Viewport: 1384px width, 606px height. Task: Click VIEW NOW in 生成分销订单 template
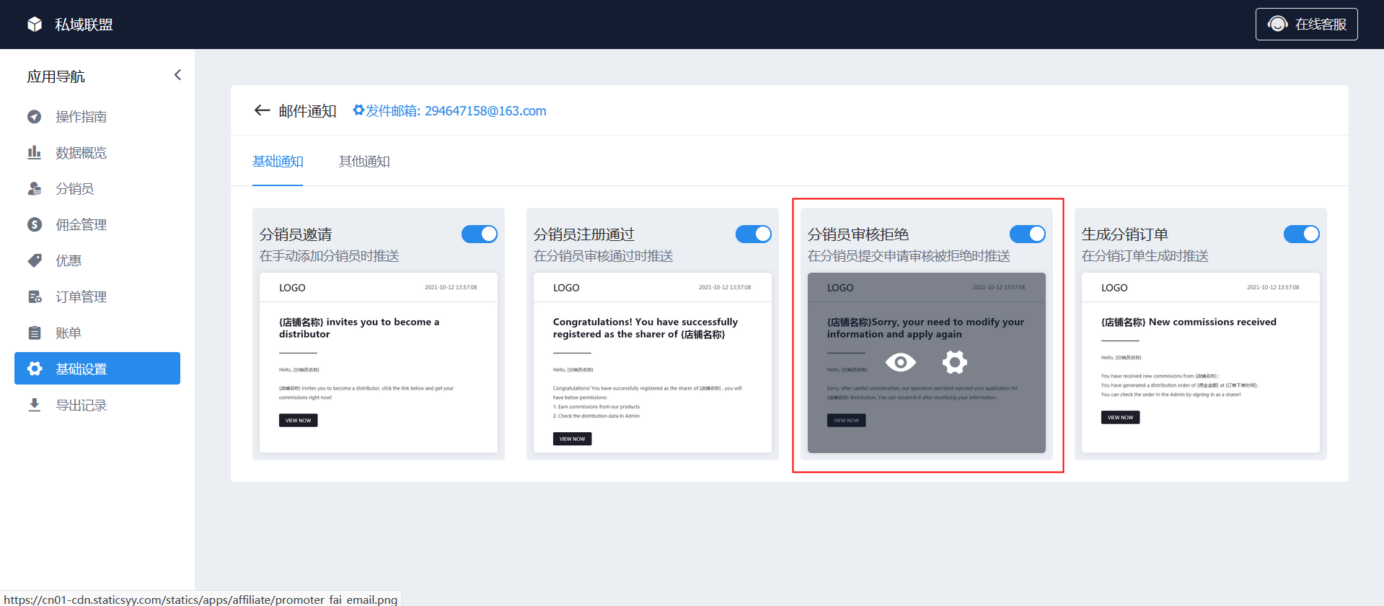(x=1121, y=418)
